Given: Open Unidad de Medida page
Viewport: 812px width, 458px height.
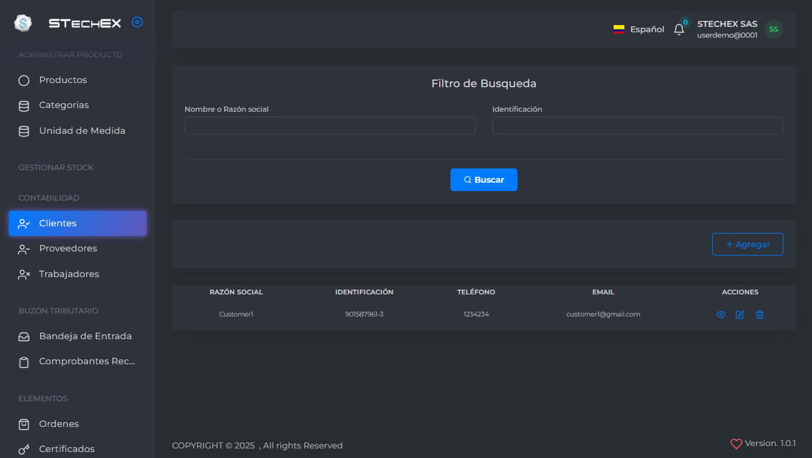Looking at the screenshot, I should [x=82, y=131].
